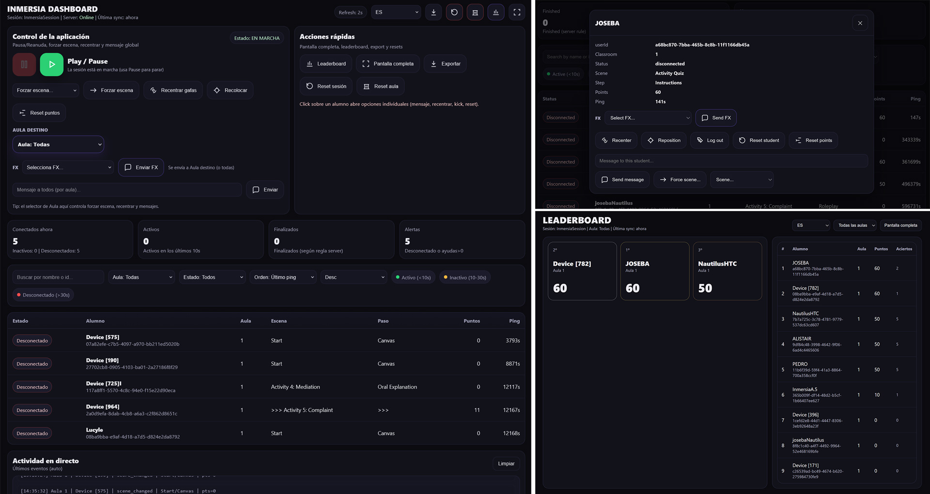
Task: Click Reset puntos button
Action: (39, 113)
